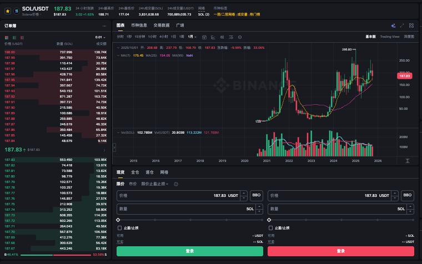Expand the 1月 timeframe dropdown
This screenshot has height=264, width=422.
[192, 37]
